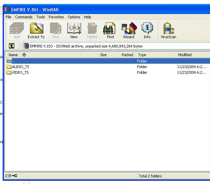Sort by the Modified column header

click(x=192, y=55)
